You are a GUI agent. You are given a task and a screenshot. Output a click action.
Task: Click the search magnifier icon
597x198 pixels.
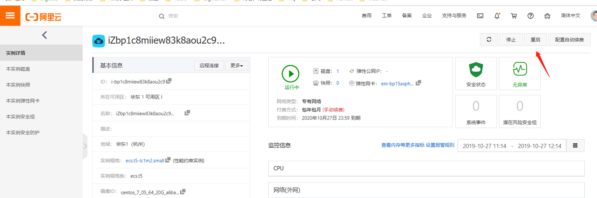(x=162, y=16)
